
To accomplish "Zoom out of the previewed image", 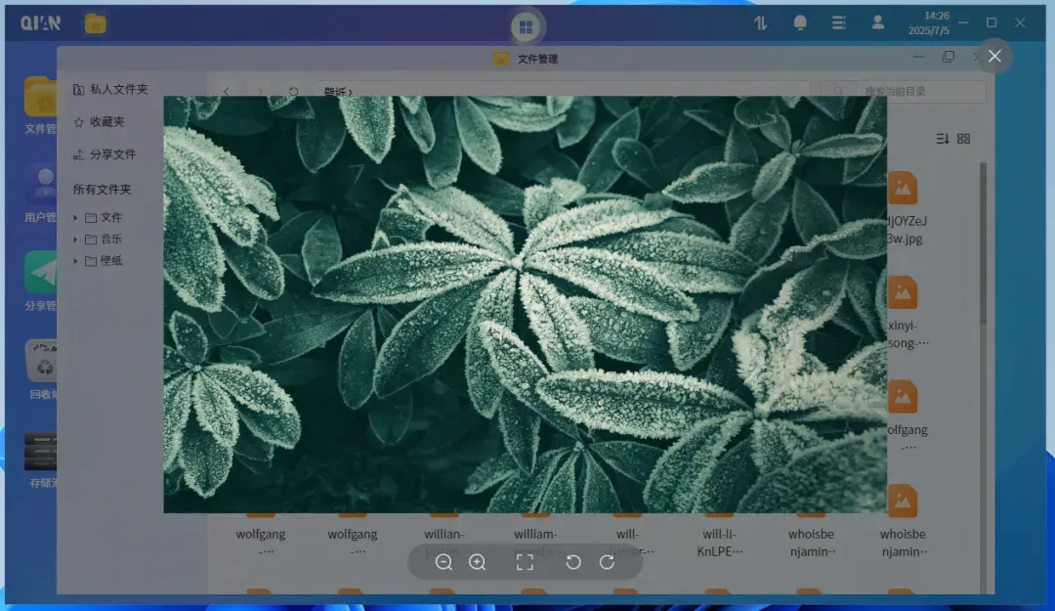I will (443, 562).
